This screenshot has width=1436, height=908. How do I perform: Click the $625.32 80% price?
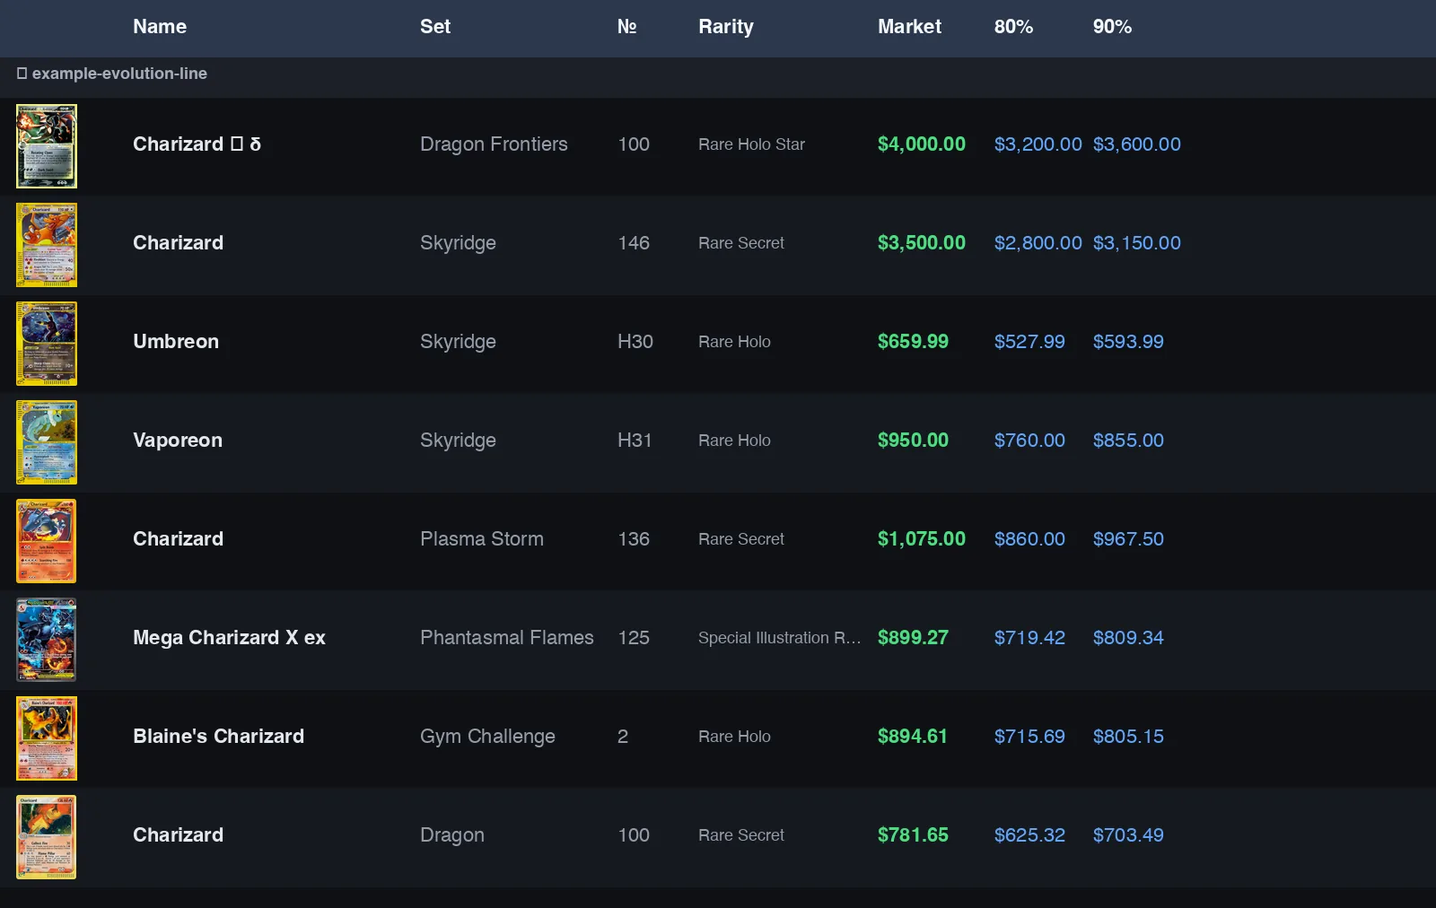(1029, 835)
